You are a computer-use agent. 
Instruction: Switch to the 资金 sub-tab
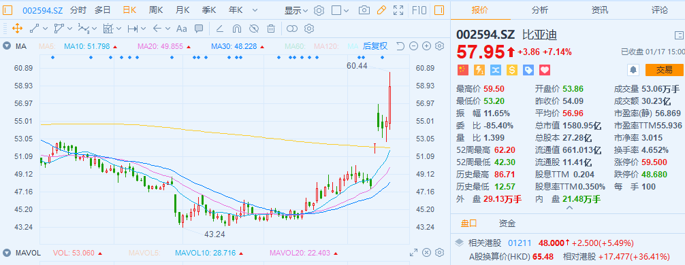(x=507, y=224)
